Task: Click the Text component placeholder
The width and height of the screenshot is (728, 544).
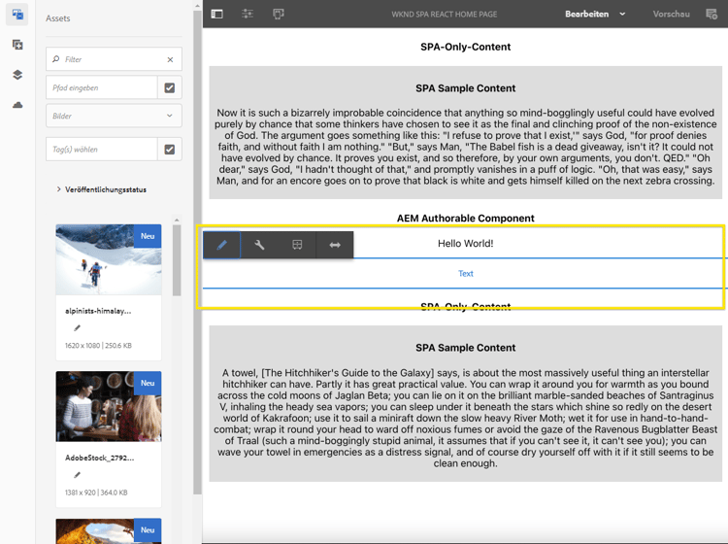Action: pyautogui.click(x=465, y=274)
